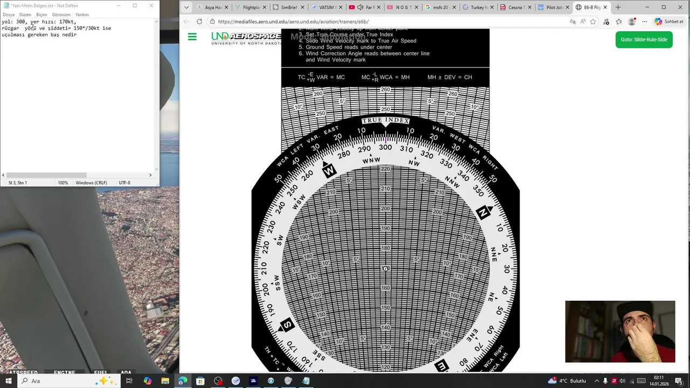Open the translate icon in address bar

coord(572,22)
